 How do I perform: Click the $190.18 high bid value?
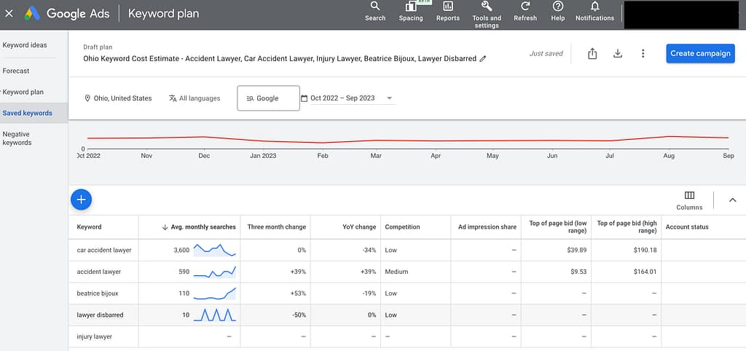(x=645, y=251)
